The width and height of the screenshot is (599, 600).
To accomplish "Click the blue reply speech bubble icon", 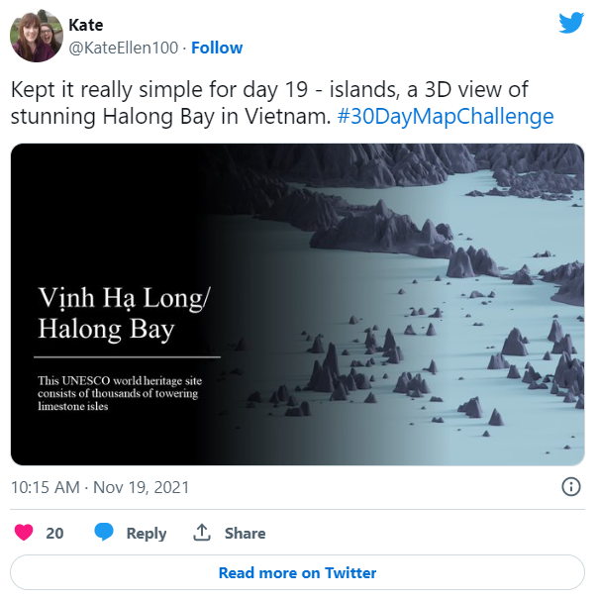I will pos(104,532).
